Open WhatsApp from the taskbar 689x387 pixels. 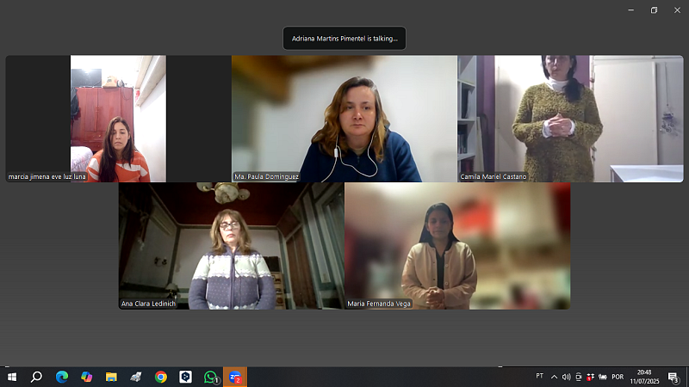coord(211,377)
